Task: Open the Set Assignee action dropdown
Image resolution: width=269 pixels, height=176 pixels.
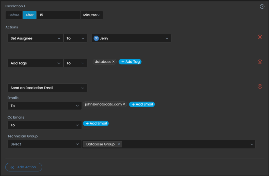Action: click(35, 38)
